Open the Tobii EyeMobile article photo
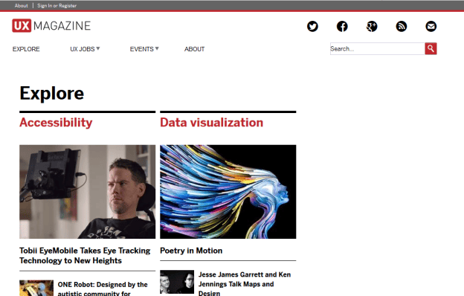 (87, 192)
